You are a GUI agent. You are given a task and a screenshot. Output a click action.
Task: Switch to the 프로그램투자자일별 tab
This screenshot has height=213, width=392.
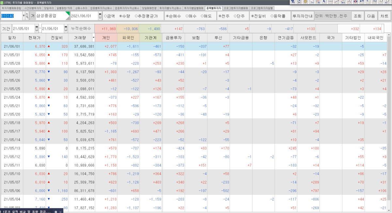click(x=262, y=8)
